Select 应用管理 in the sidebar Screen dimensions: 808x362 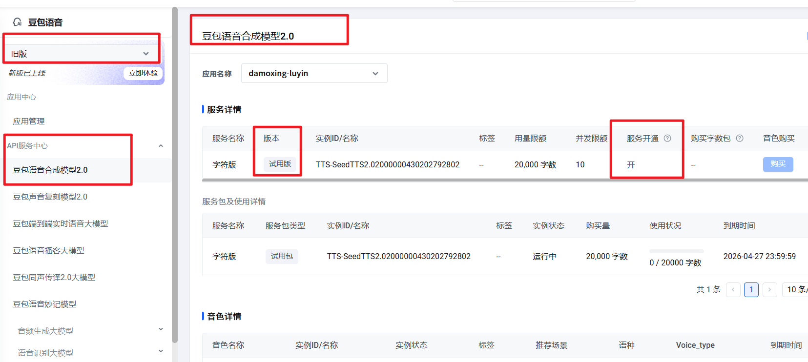click(29, 121)
